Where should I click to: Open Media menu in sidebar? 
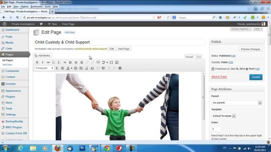[x=9, y=43]
